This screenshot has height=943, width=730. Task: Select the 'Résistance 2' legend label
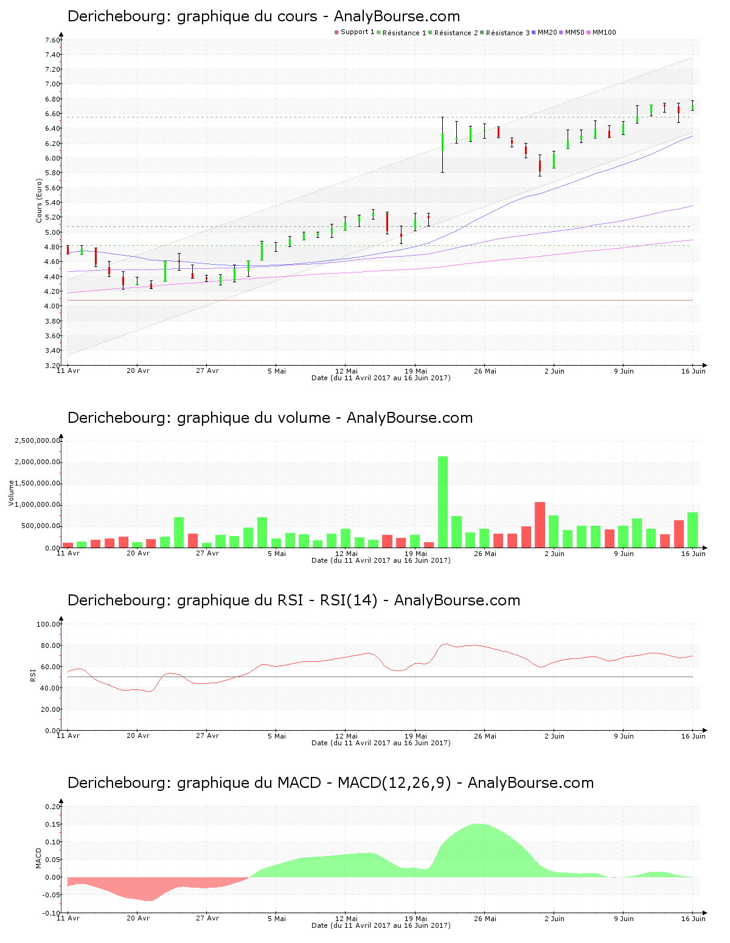tap(456, 32)
